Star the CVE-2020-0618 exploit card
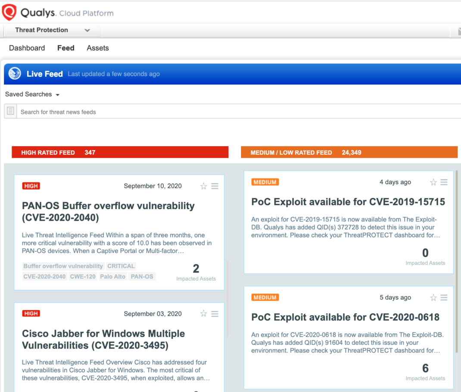Viewport: 461px width, 392px height. [433, 298]
